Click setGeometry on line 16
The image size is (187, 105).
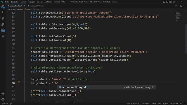[x=58, y=28]
